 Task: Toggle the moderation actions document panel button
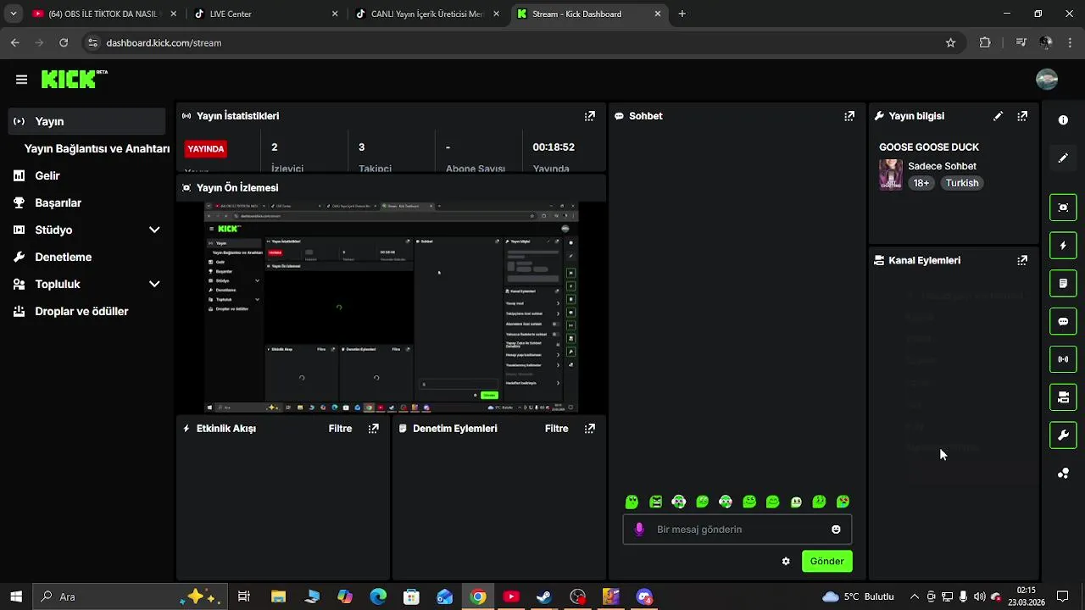pos(1063,284)
